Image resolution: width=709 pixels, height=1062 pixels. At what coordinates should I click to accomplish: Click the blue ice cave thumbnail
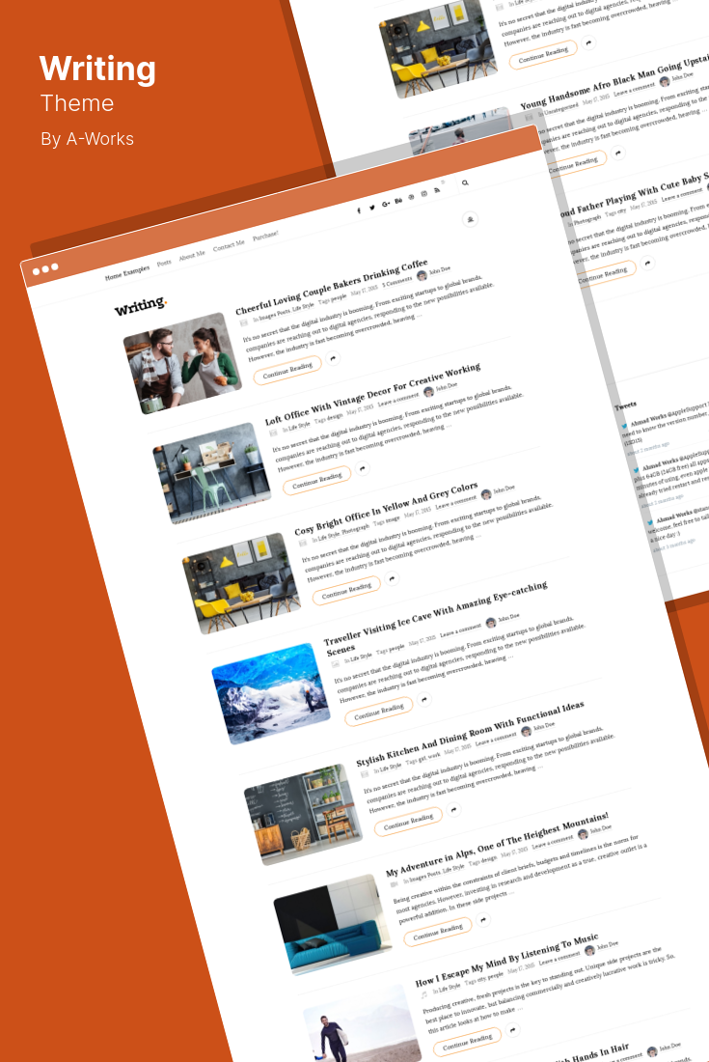point(271,693)
